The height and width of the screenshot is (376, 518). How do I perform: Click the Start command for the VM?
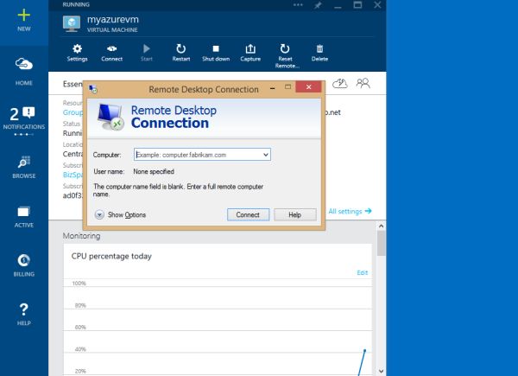[x=147, y=53]
